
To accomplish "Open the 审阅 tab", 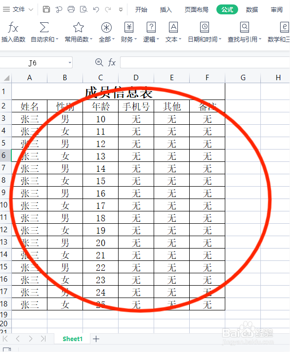I will (x=277, y=9).
